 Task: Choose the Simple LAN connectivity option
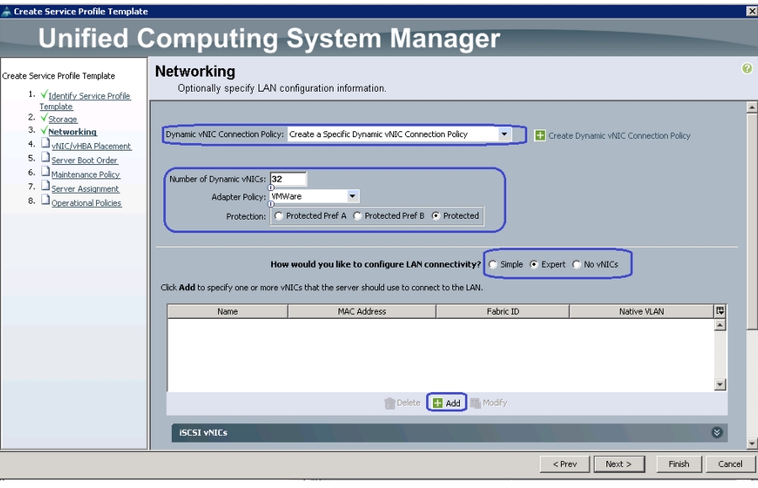coord(493,264)
